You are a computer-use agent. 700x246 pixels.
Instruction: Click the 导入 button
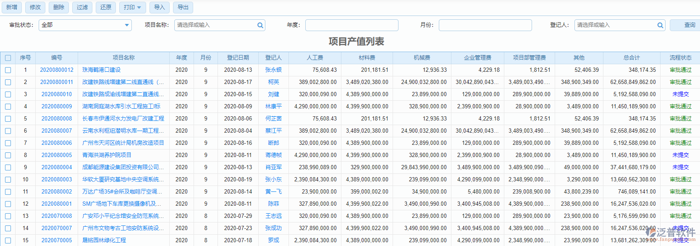(x=159, y=8)
